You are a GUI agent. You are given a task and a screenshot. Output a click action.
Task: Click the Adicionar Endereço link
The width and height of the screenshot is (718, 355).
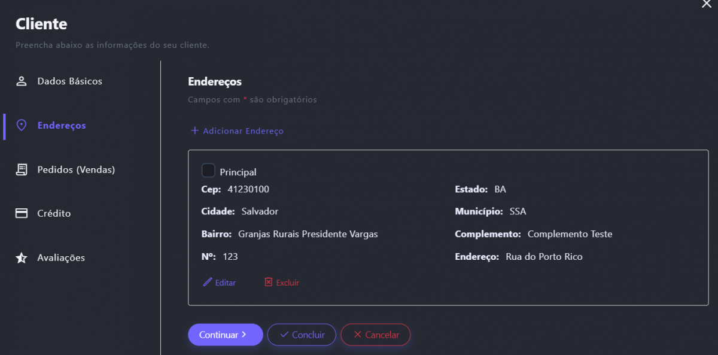click(x=243, y=131)
